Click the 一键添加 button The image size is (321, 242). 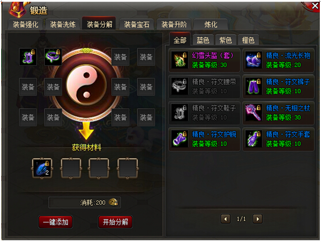point(55,222)
